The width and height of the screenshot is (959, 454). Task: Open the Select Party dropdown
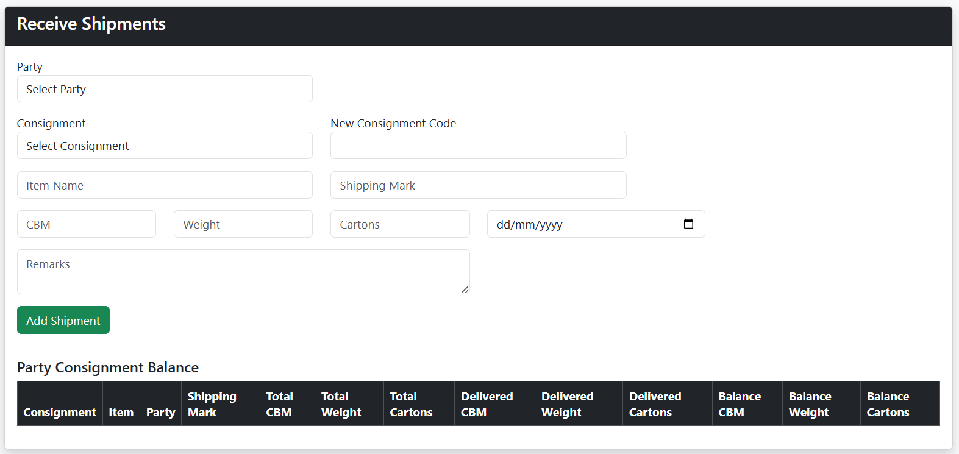point(165,89)
